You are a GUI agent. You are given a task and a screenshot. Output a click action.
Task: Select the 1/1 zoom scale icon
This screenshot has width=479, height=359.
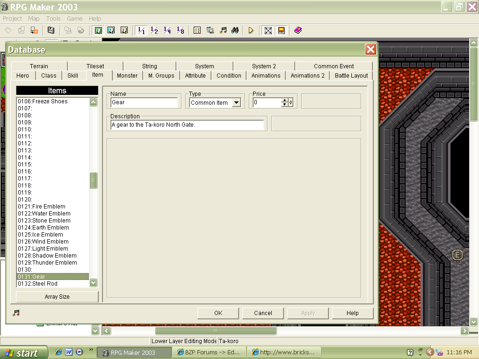click(x=141, y=30)
